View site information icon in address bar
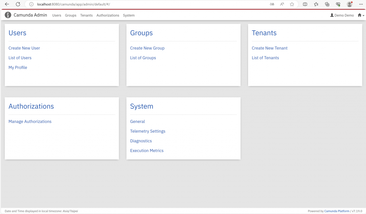 click(31, 4)
